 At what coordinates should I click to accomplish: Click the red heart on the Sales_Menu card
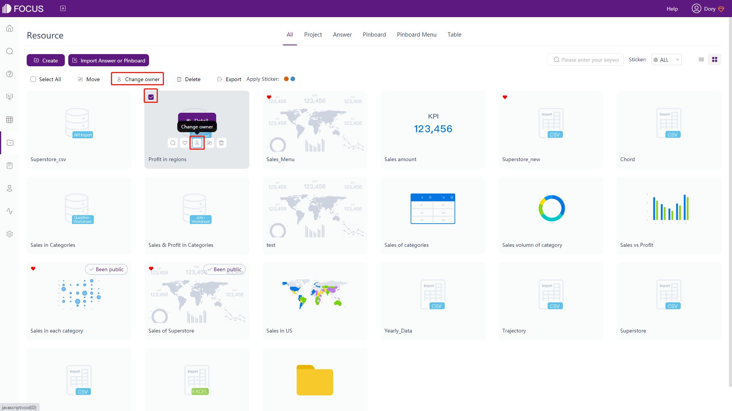[x=269, y=97]
